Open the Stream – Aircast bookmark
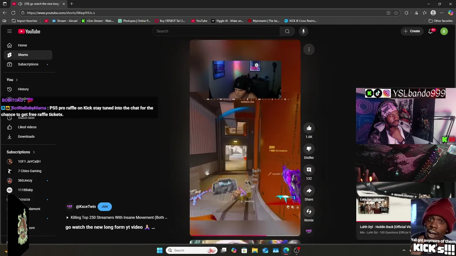Screen dimensions: 456x256 coord(65,21)
